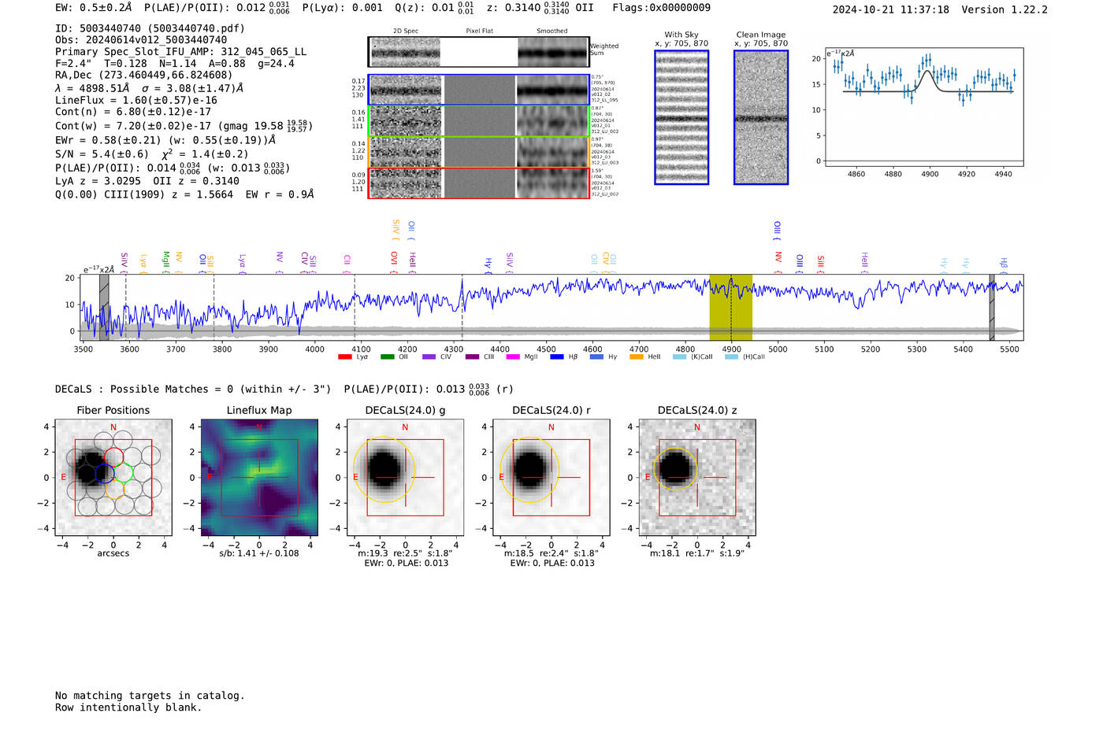The width and height of the screenshot is (1103, 750).
Task: Click the green fiber circle in Fiber Positions
Action: tap(124, 472)
